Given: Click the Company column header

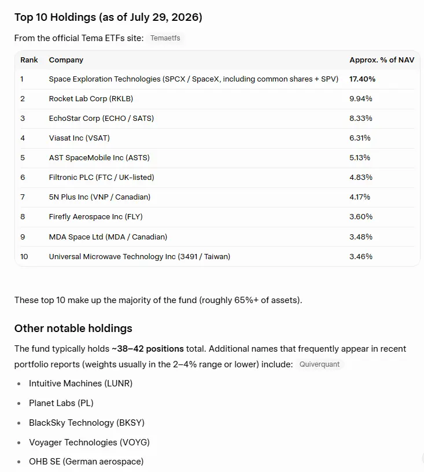Looking at the screenshot, I should [66, 60].
